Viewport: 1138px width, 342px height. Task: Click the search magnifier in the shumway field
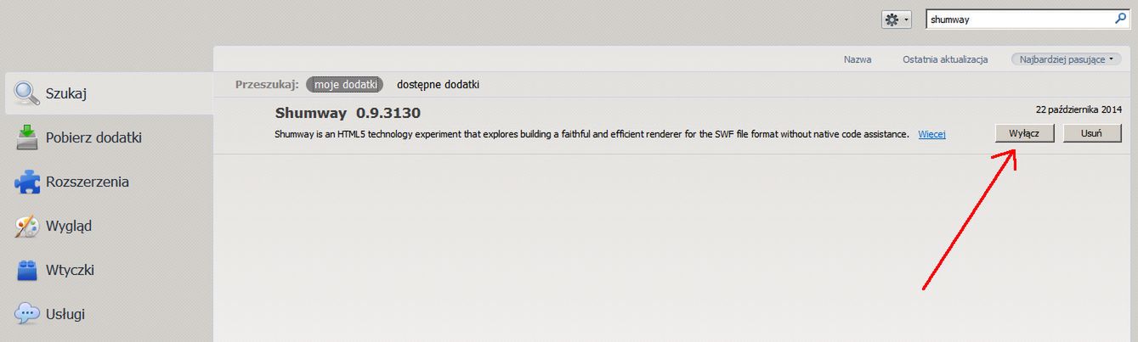(x=1119, y=19)
